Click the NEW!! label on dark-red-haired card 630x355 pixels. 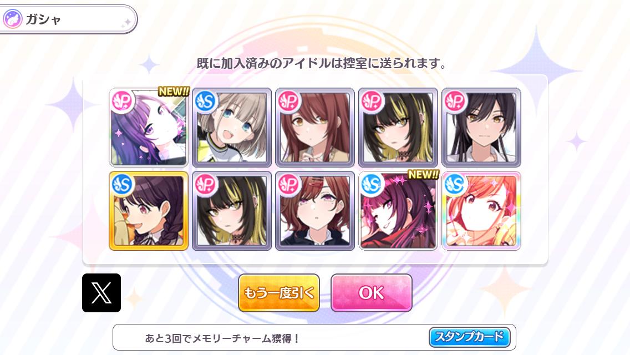click(x=424, y=175)
